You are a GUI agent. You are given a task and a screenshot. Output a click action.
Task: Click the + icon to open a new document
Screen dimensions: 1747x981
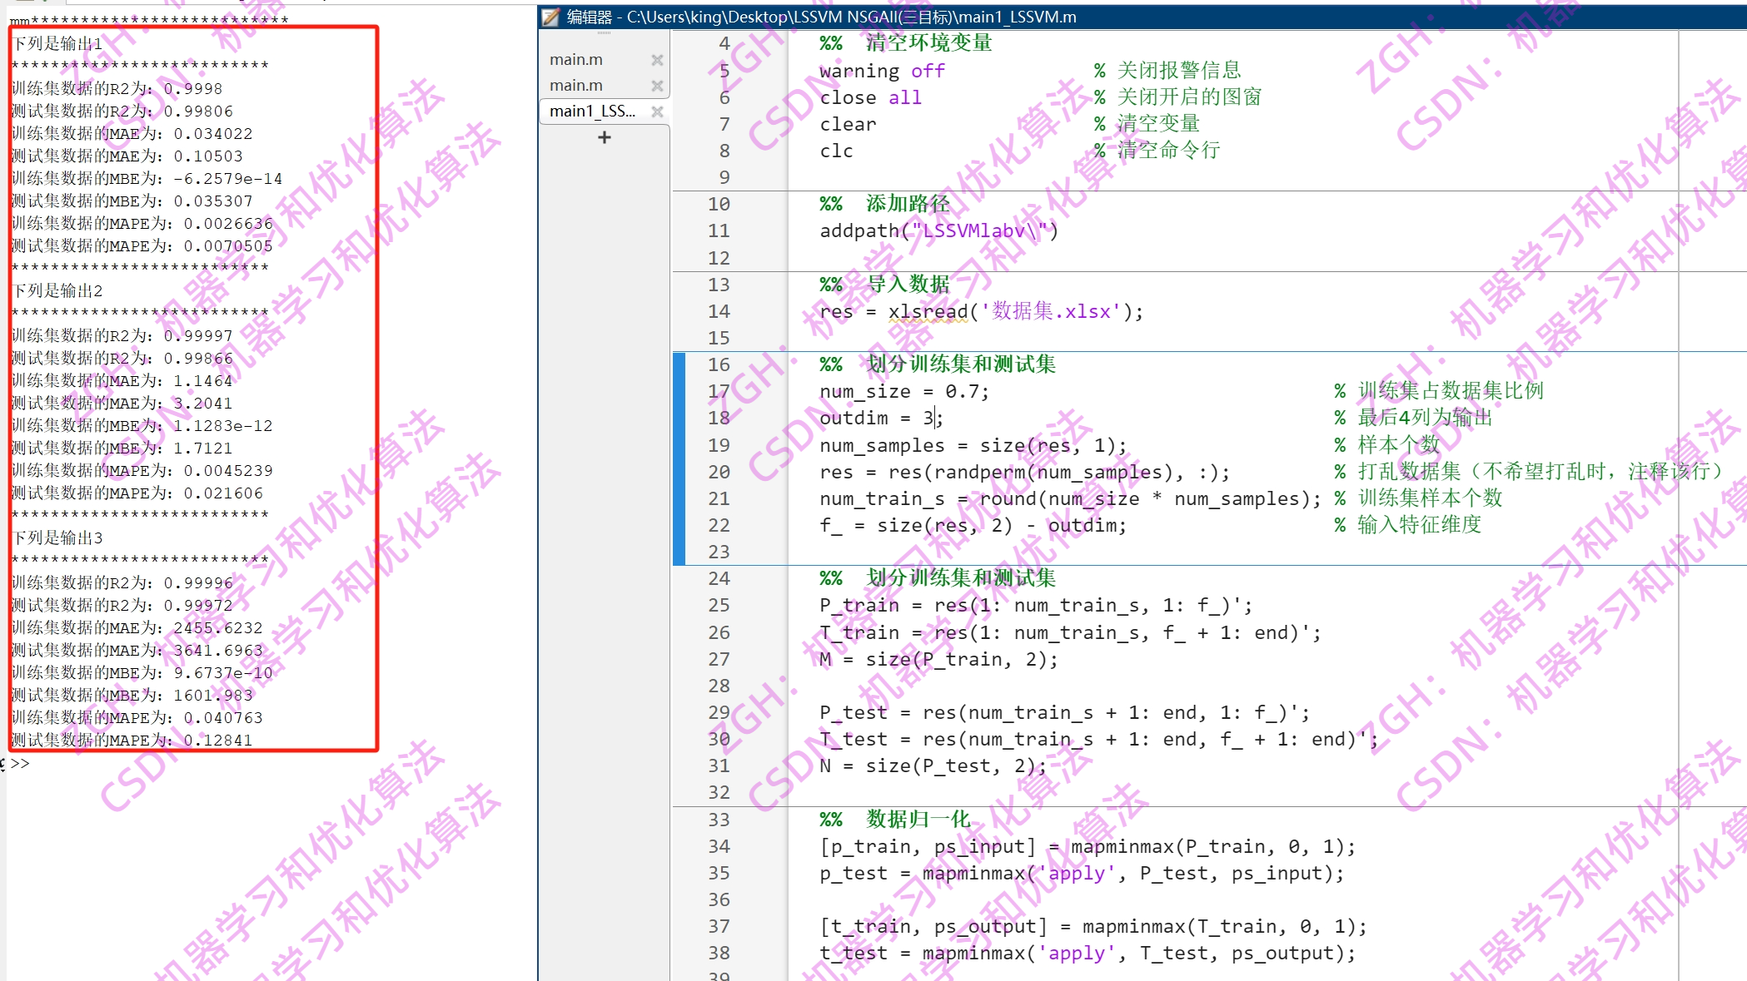(603, 136)
